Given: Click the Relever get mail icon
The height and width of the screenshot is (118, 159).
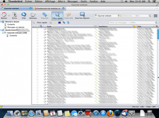Looking at the screenshot, I should click(x=4, y=15).
